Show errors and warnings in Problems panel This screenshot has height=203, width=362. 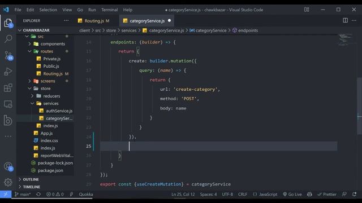pyautogui.click(x=55, y=194)
